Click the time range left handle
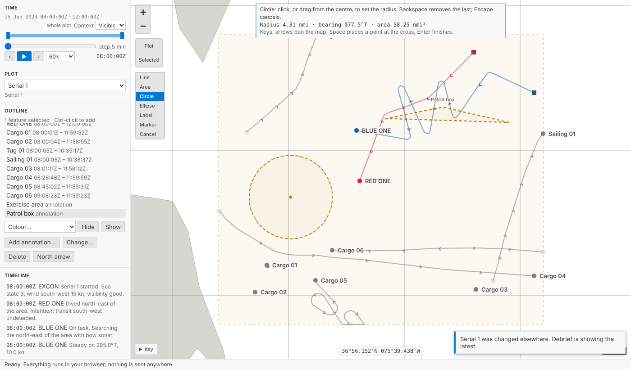The width and height of the screenshot is (631, 369). (8, 36)
